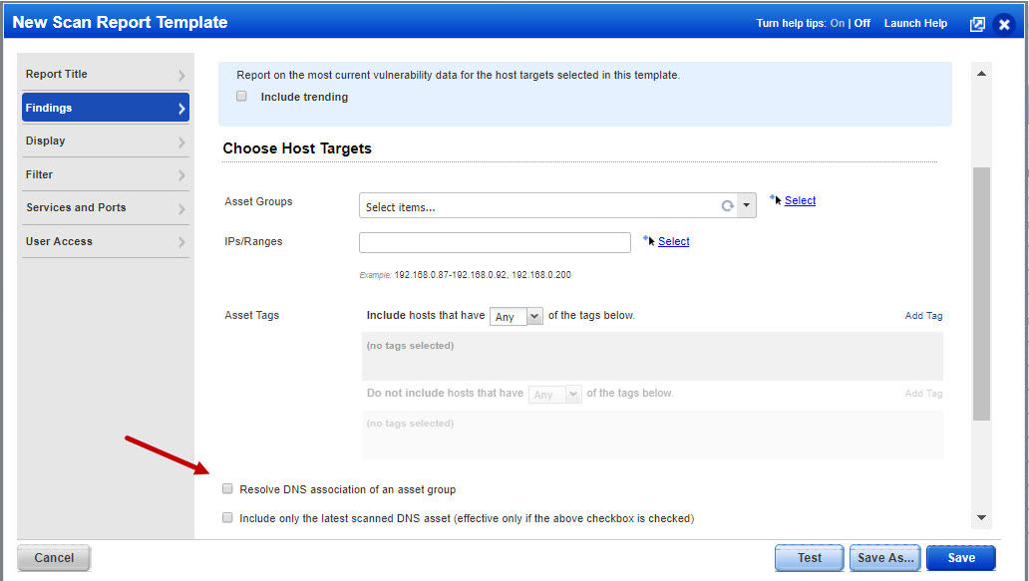
Task: Switch to the Display section
Action: click(106, 141)
